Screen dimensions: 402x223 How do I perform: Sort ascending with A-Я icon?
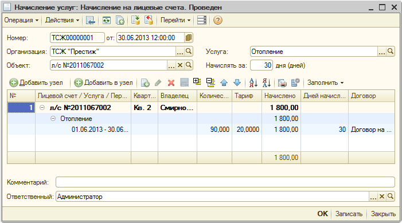[x=253, y=83]
